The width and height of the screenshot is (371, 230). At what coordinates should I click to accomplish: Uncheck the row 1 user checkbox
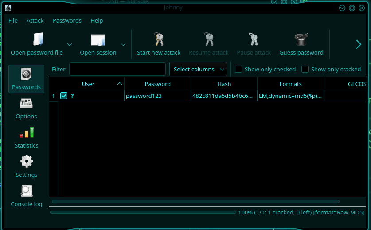[x=64, y=96]
